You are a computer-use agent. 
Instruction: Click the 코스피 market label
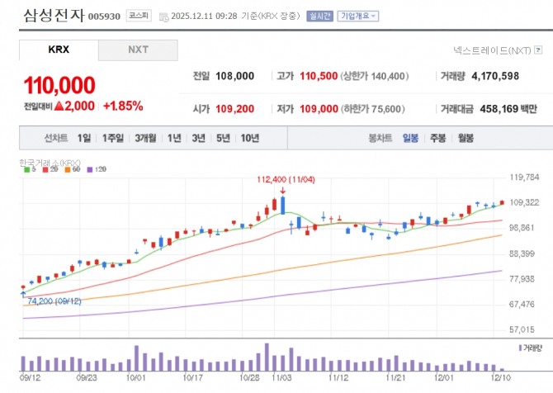[x=138, y=16]
